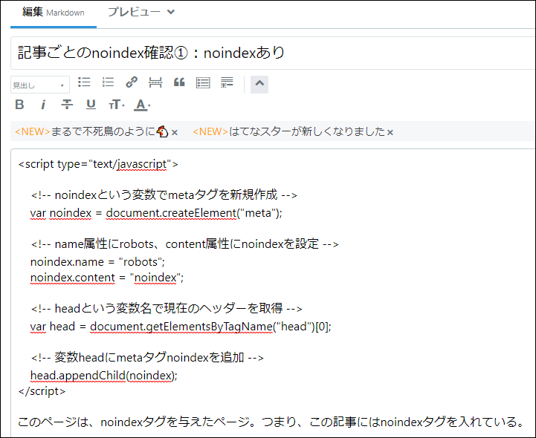Image resolution: width=536 pixels, height=438 pixels.
Task: Click the noindex.name = "robots" line
Action: 98,262
